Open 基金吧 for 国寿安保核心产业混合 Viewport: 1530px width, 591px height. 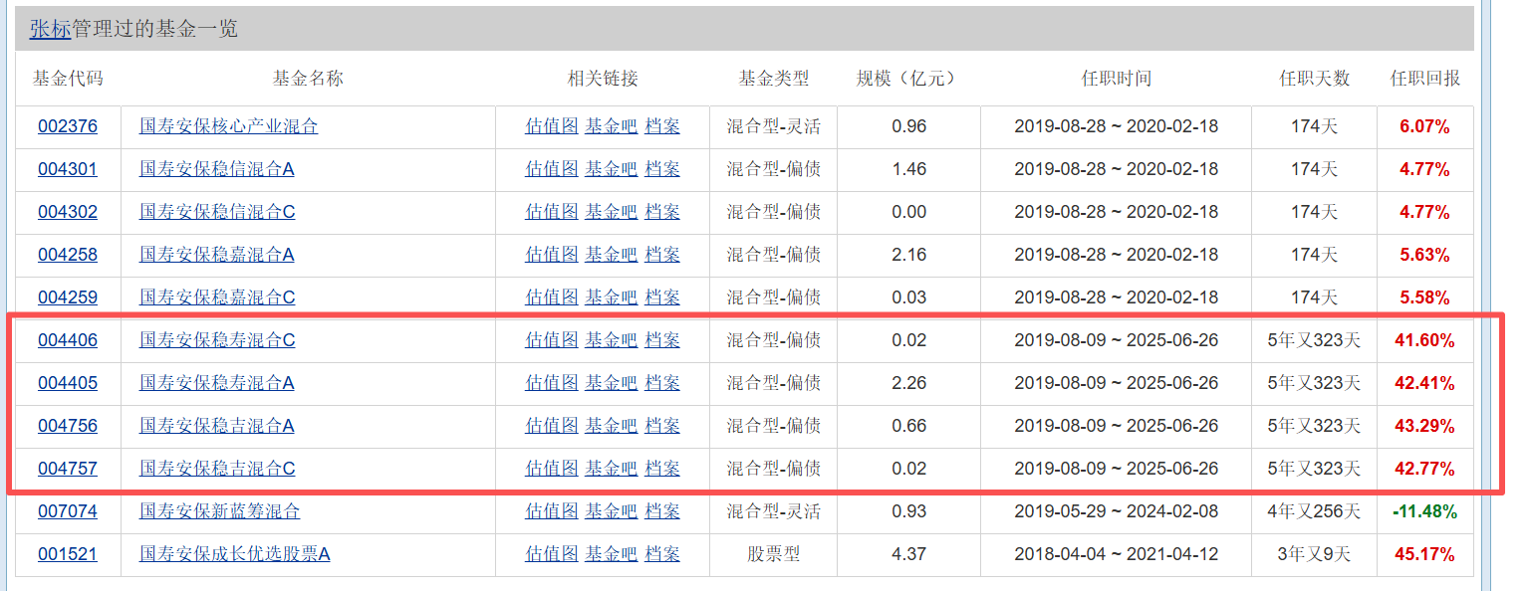611,126
